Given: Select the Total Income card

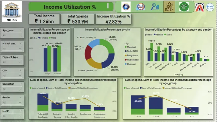Looking at the screenshot, I should pos(44,19).
